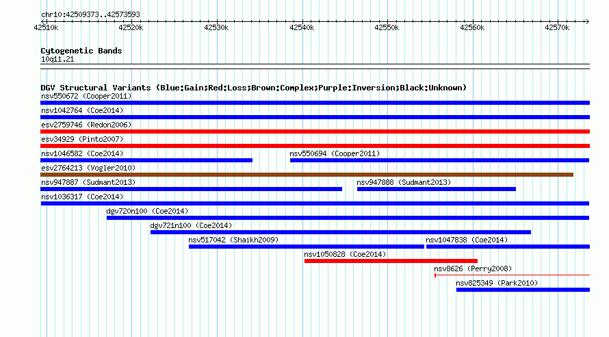
Task: Click the Cytogenetic Bands track title
Action: click(81, 51)
